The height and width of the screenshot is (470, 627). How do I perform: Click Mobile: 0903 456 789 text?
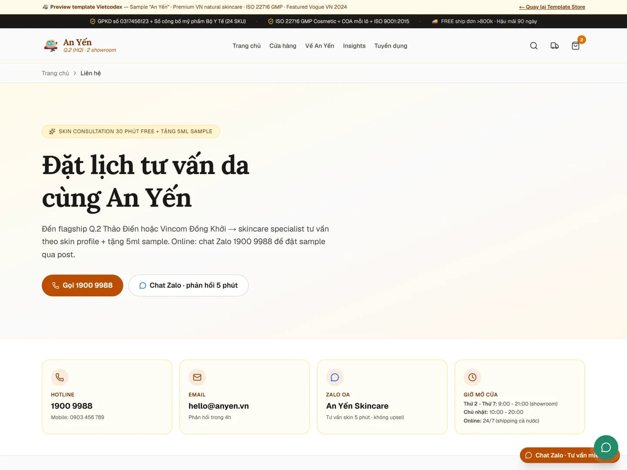[78, 417]
